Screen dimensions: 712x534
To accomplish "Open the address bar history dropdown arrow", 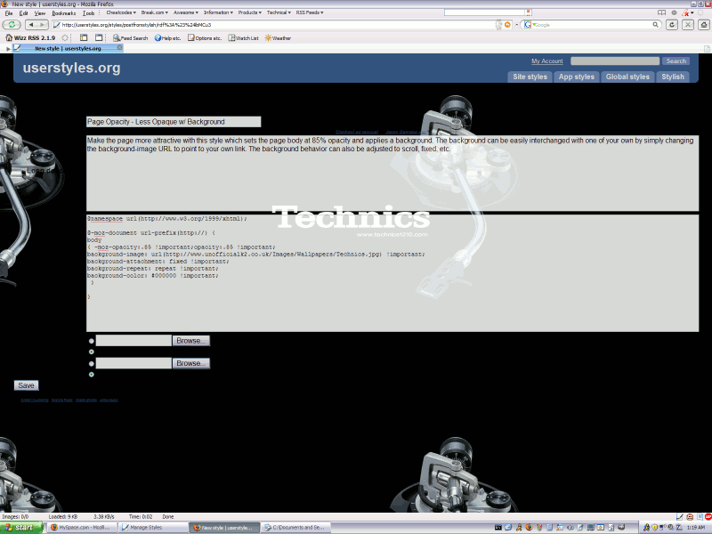I will coord(516,25).
